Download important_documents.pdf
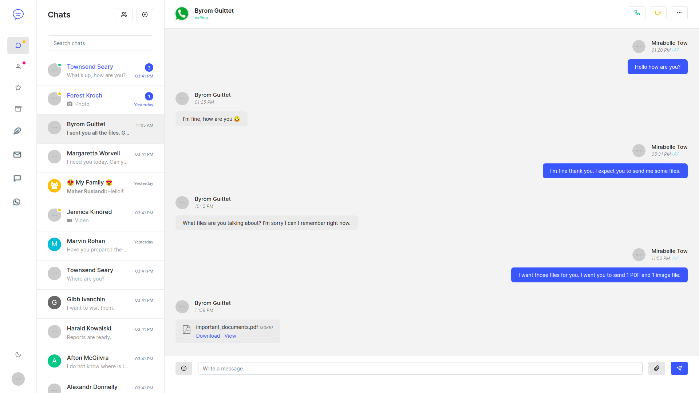 [x=208, y=336]
